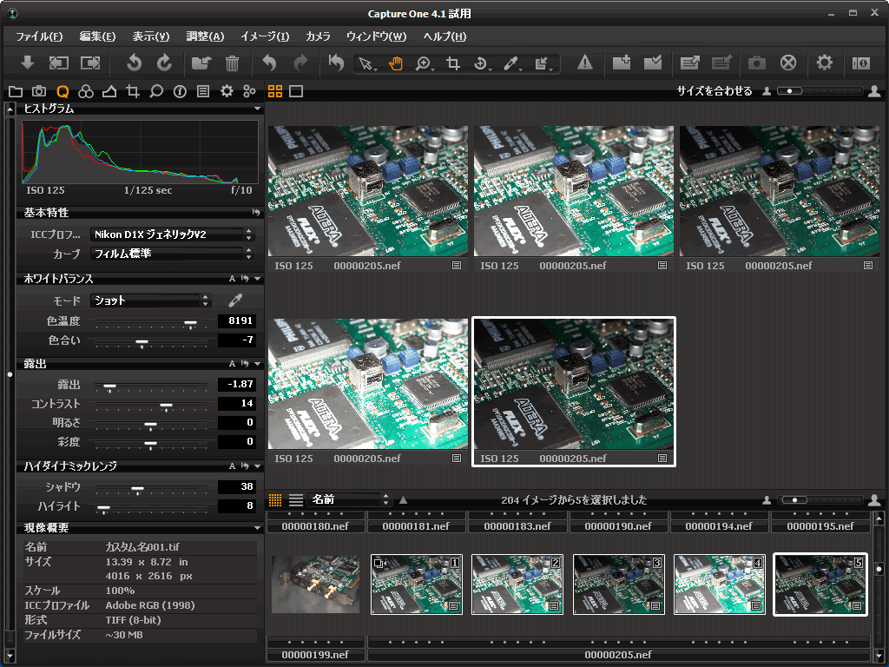The width and height of the screenshot is (889, 667).
Task: Select the hand pan tool
Action: click(x=396, y=63)
